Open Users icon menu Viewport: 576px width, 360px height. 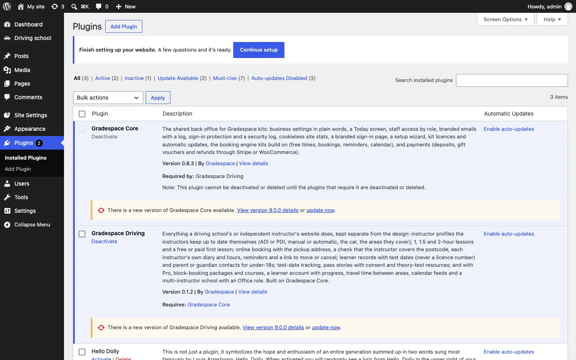tap(7, 184)
